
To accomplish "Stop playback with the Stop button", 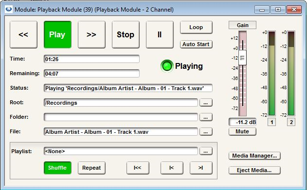I will click(x=126, y=35).
